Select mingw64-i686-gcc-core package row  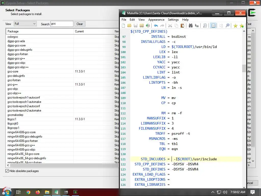click(62, 132)
